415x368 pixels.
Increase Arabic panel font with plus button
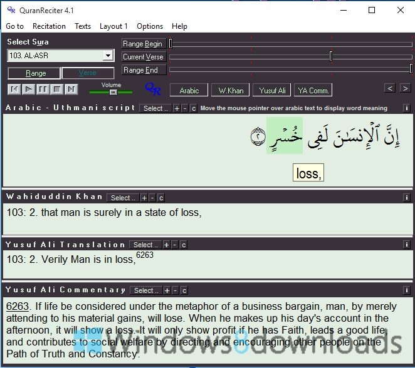tap(177, 108)
